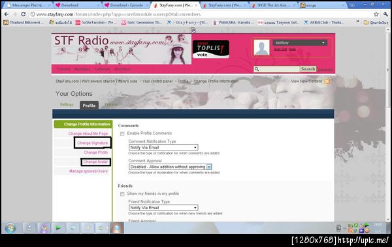This screenshot has width=392, height=247.
Task: Click the View New Content feed icon
Action: [327, 81]
